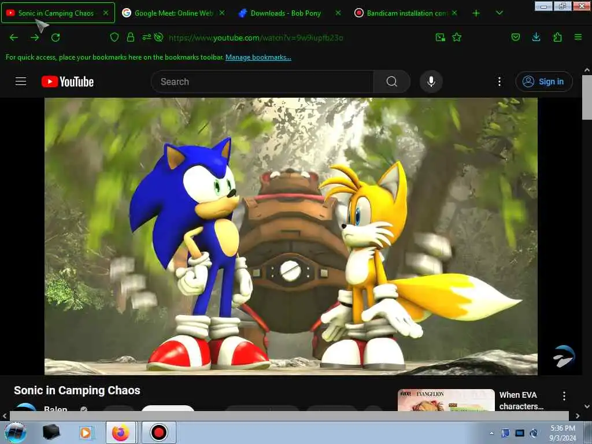
Task: Click the Sign in button
Action: point(543,82)
